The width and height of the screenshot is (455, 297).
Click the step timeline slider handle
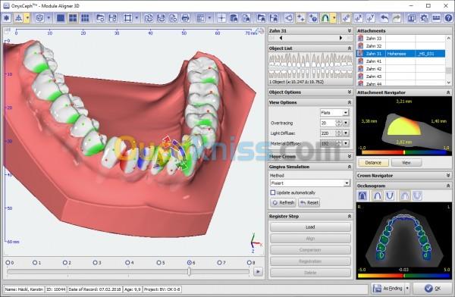pos(189,271)
